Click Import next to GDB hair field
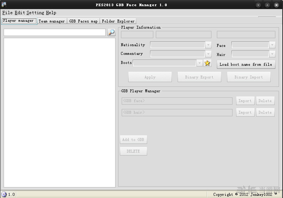 tap(245, 112)
